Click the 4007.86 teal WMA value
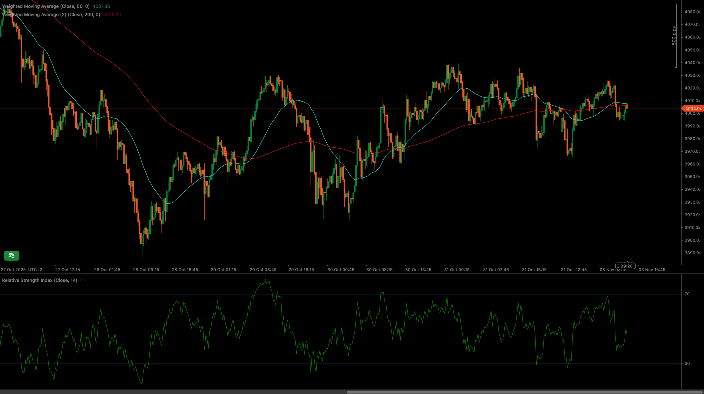 click(x=101, y=6)
